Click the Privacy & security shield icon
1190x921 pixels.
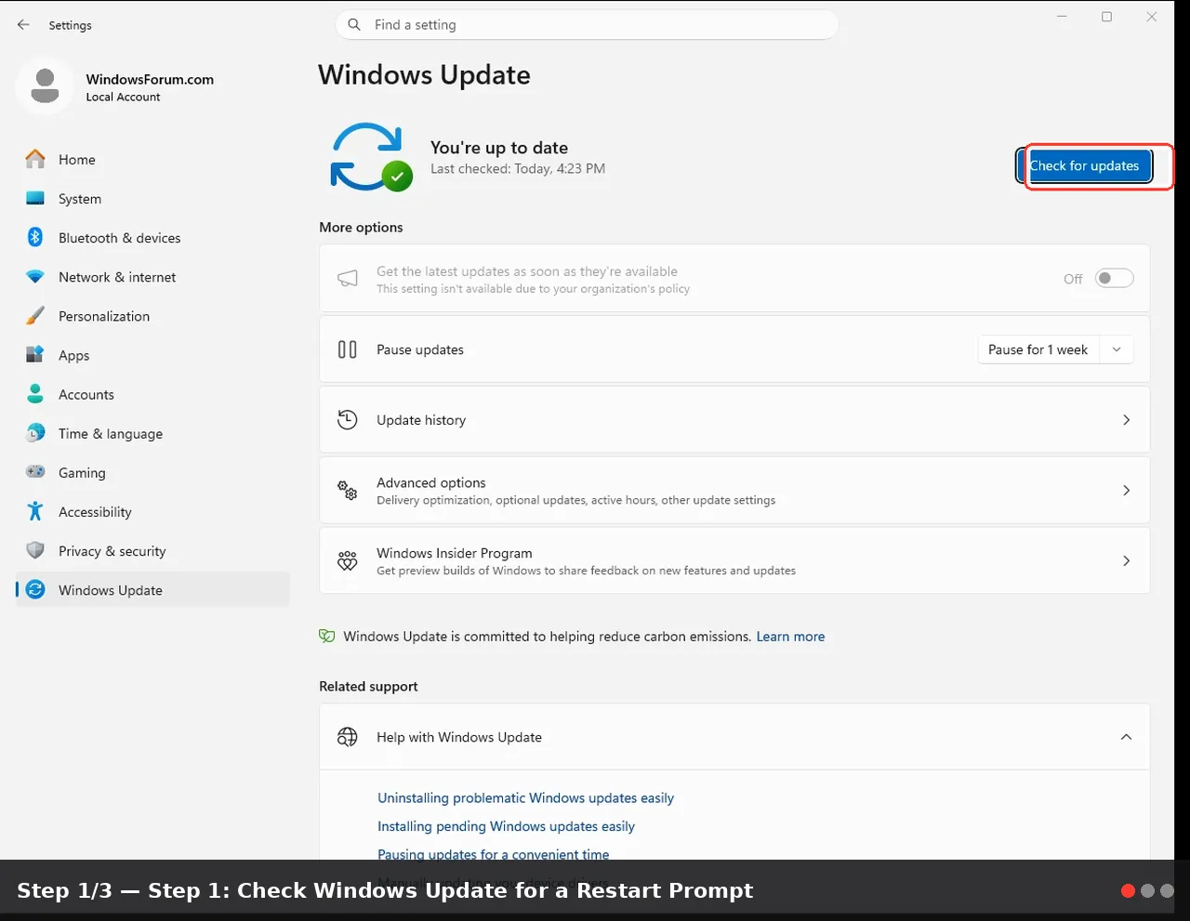coord(35,550)
